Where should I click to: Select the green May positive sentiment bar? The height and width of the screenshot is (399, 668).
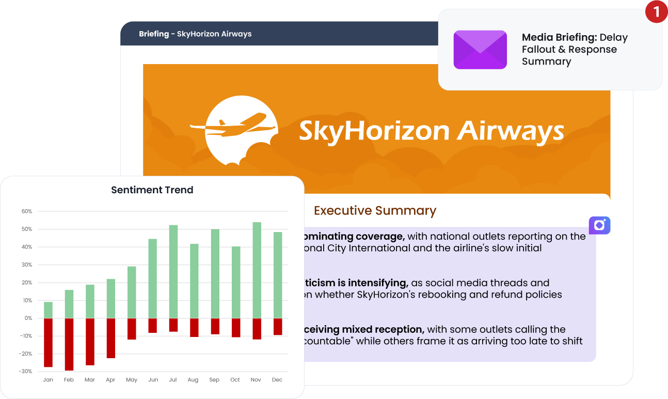click(x=132, y=293)
